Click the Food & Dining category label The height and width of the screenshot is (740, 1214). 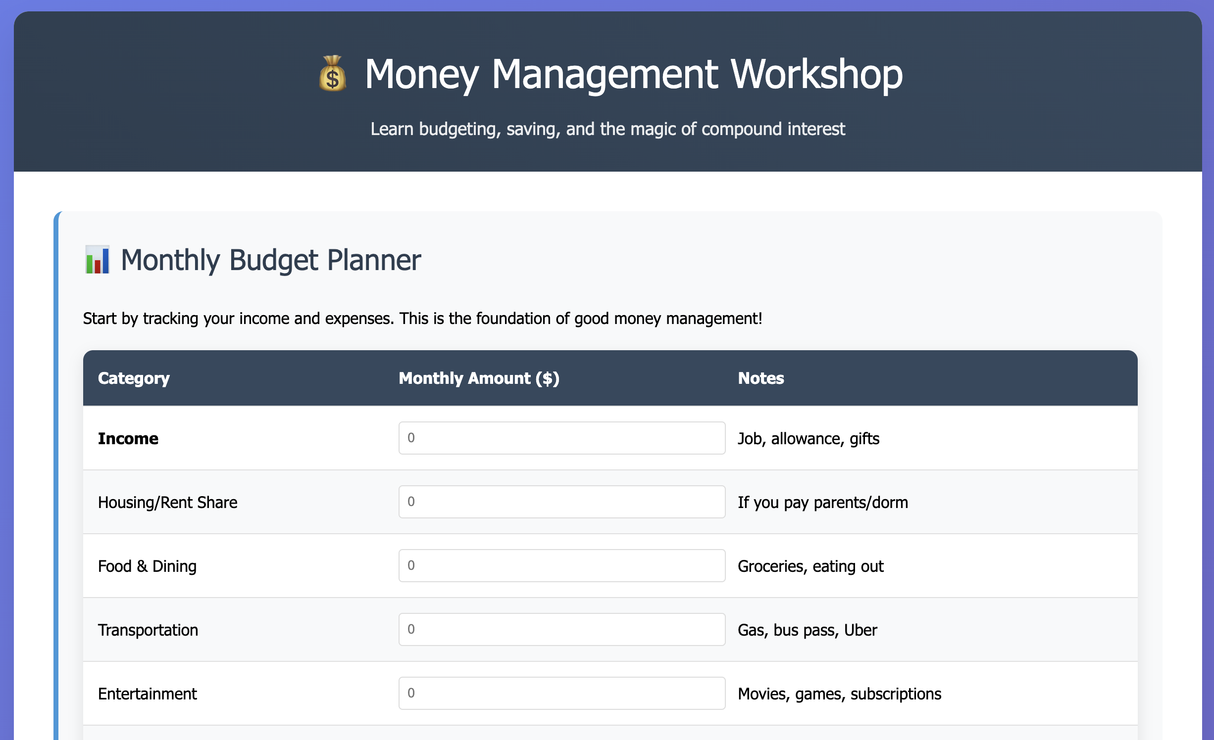click(x=147, y=566)
